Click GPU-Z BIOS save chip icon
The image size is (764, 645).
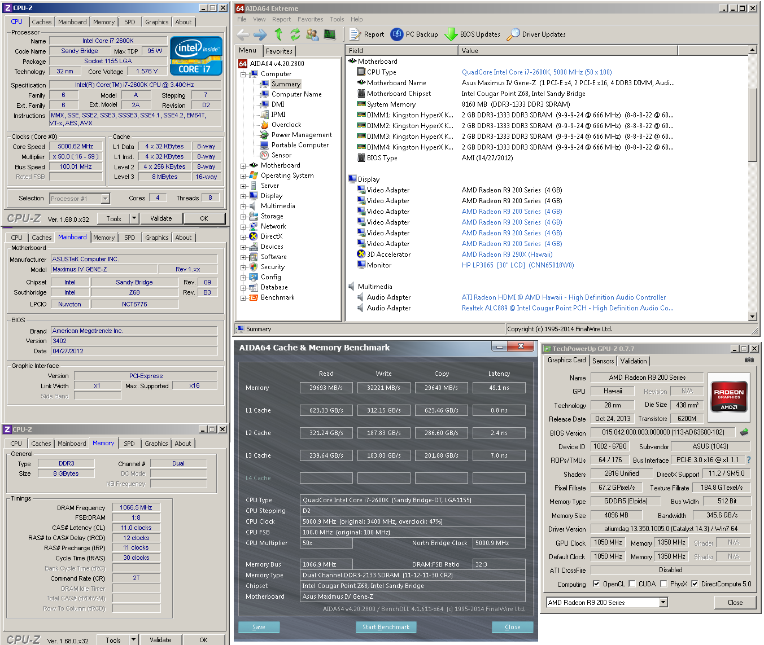pyautogui.click(x=744, y=432)
